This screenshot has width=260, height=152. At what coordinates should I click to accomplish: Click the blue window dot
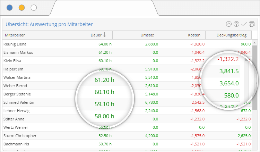click(x=10, y=8)
